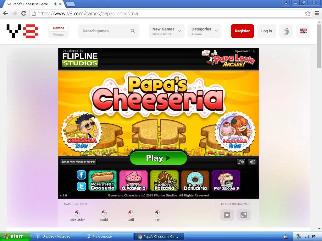
Task: Expand the New Games dropdown
Action: pyautogui.click(x=167, y=31)
